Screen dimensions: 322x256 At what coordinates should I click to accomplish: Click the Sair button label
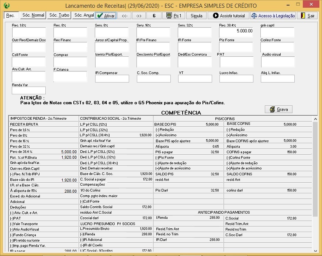(311, 16)
